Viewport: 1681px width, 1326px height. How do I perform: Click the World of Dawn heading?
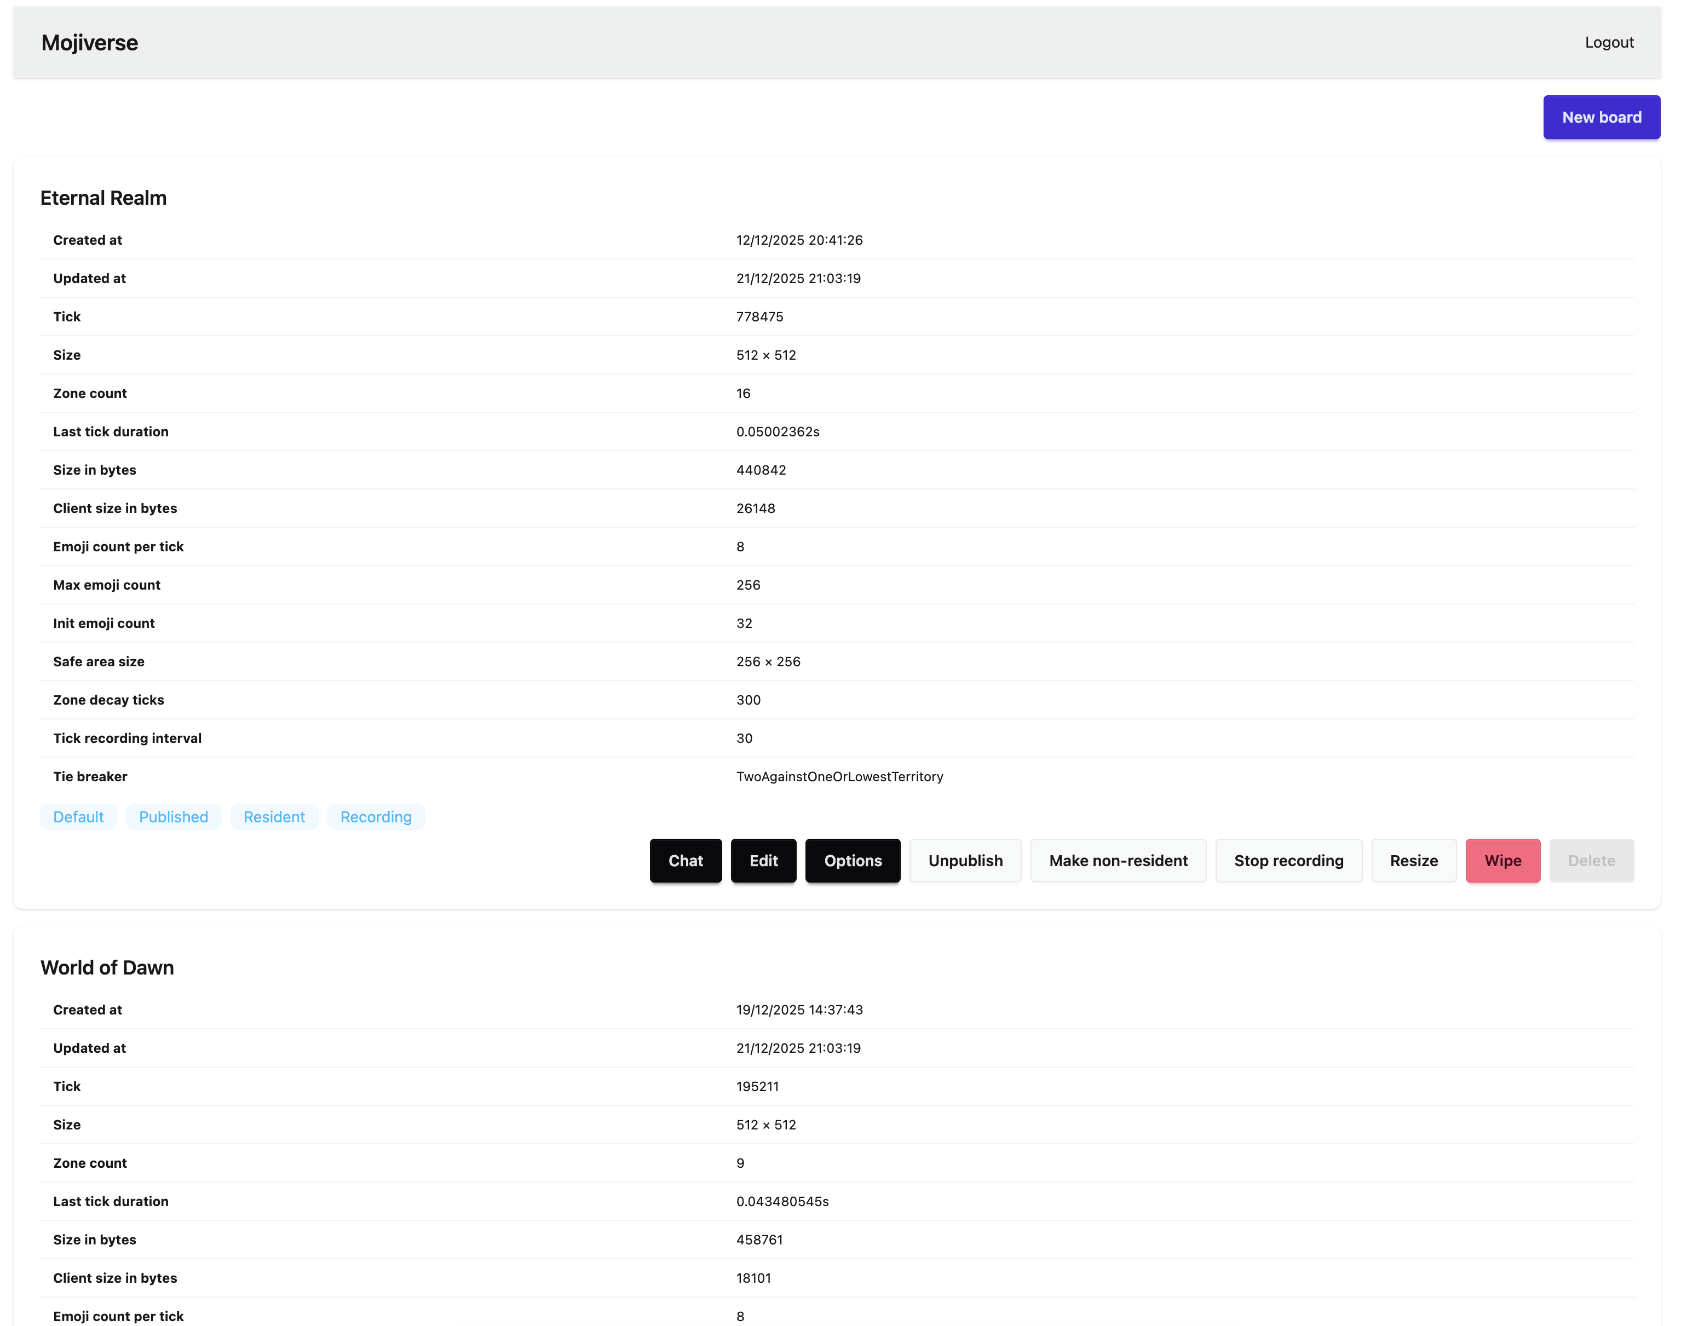point(107,967)
